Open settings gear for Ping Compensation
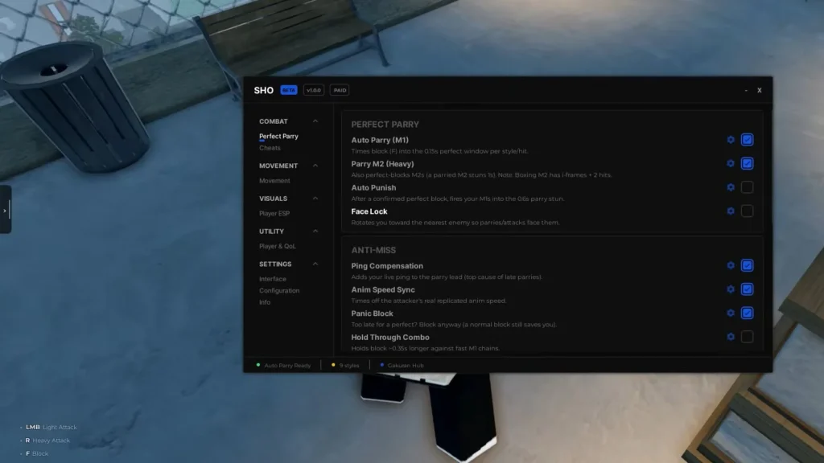The image size is (824, 463). click(x=731, y=265)
